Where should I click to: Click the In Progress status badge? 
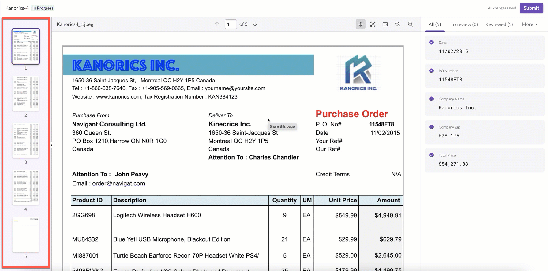click(43, 8)
